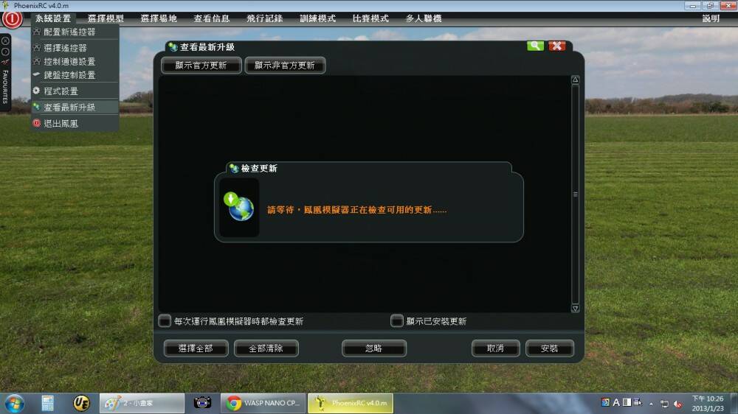This screenshot has height=414, width=738.
Task: Open the 系統設置 menu
Action: click(x=52, y=18)
